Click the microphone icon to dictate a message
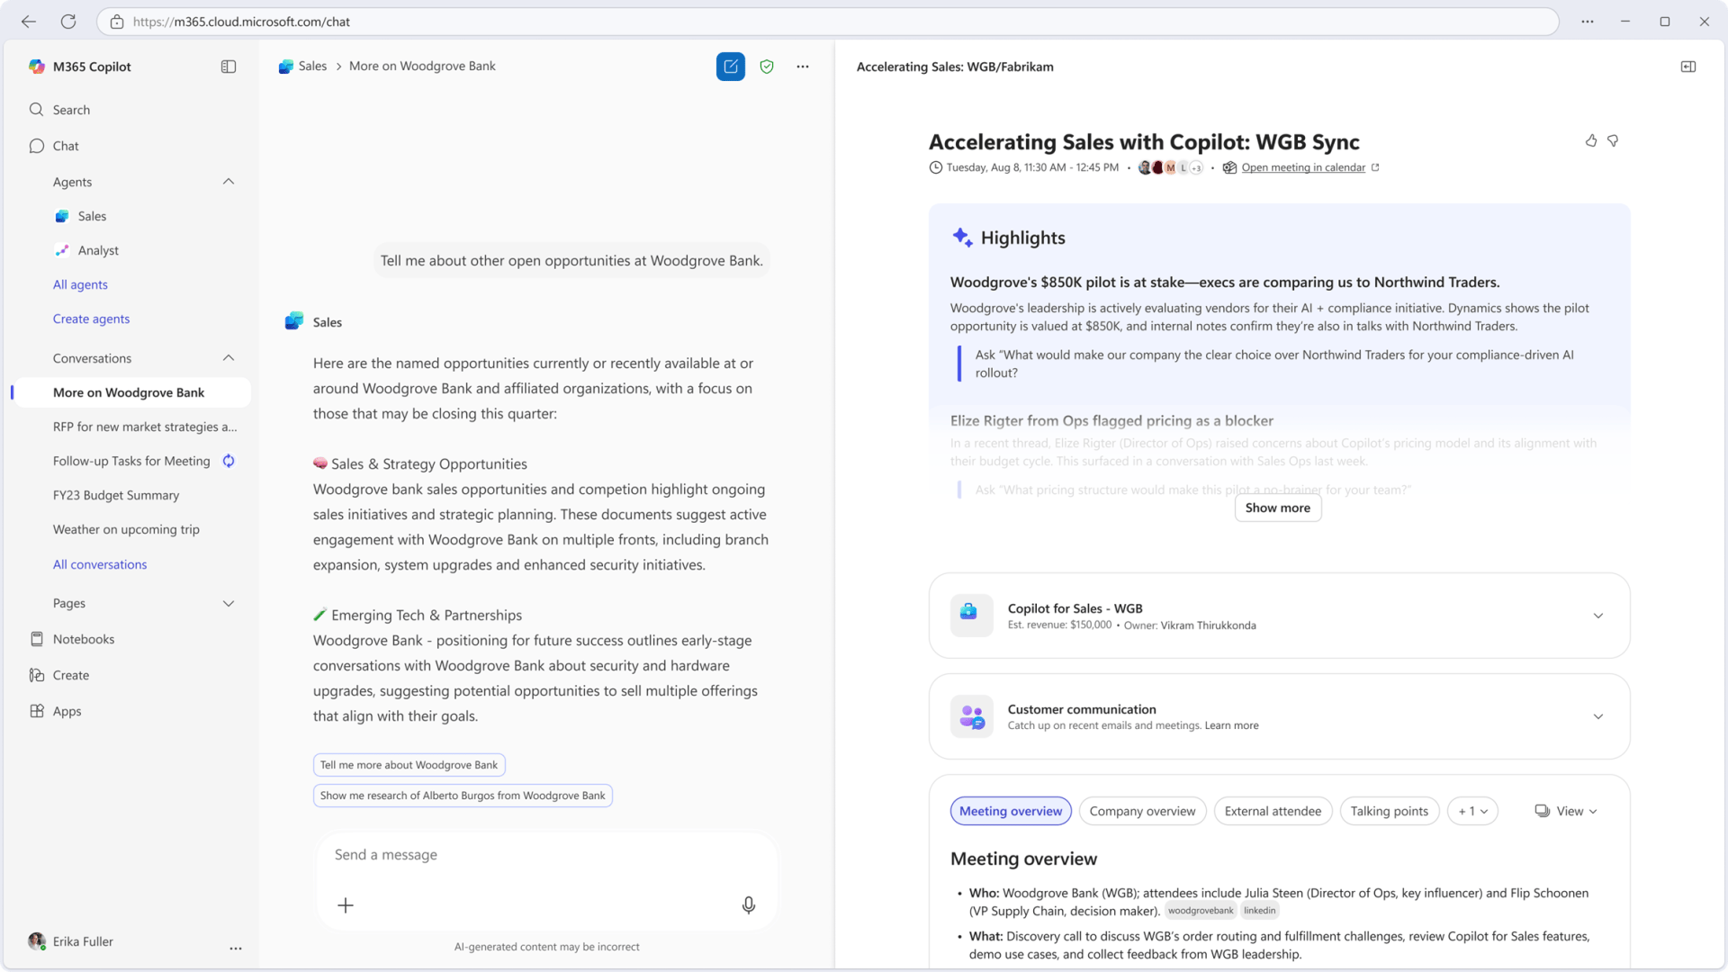The image size is (1728, 972). [x=748, y=905]
